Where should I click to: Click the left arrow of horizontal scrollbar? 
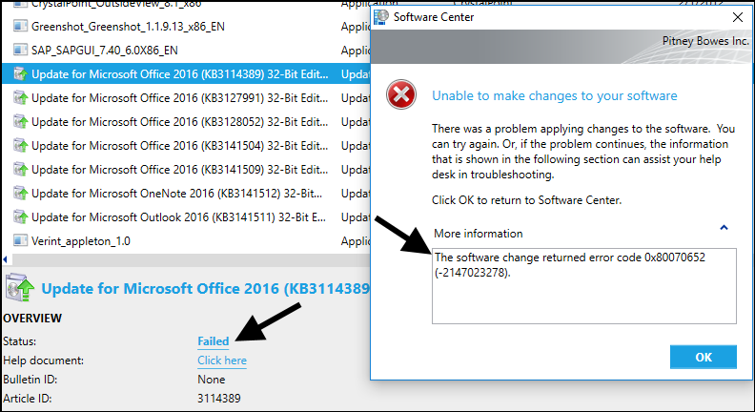(x=6, y=259)
